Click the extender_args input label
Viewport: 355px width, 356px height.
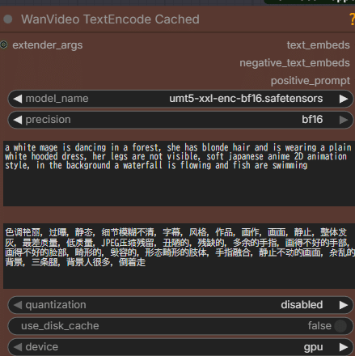48,45
